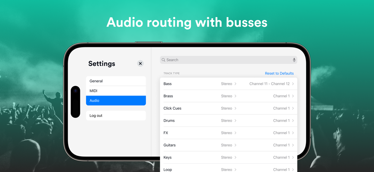Click the magnifier icon in search bar
The image size is (374, 172).
pyautogui.click(x=163, y=60)
